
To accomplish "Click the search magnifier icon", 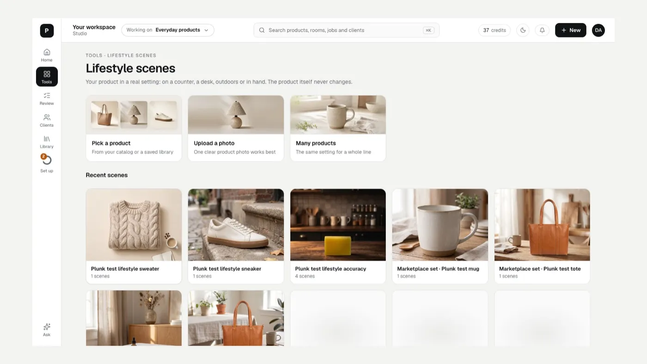I will pos(262,30).
